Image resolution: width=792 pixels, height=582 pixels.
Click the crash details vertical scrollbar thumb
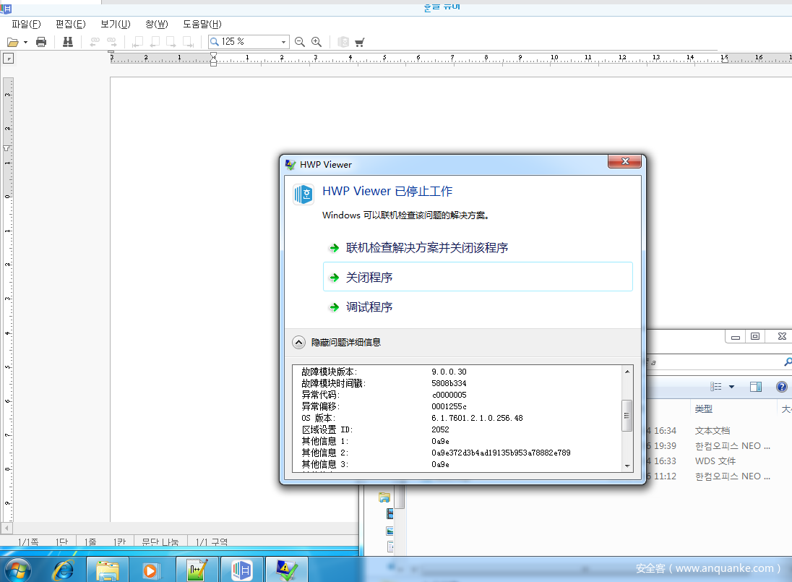pyautogui.click(x=627, y=416)
